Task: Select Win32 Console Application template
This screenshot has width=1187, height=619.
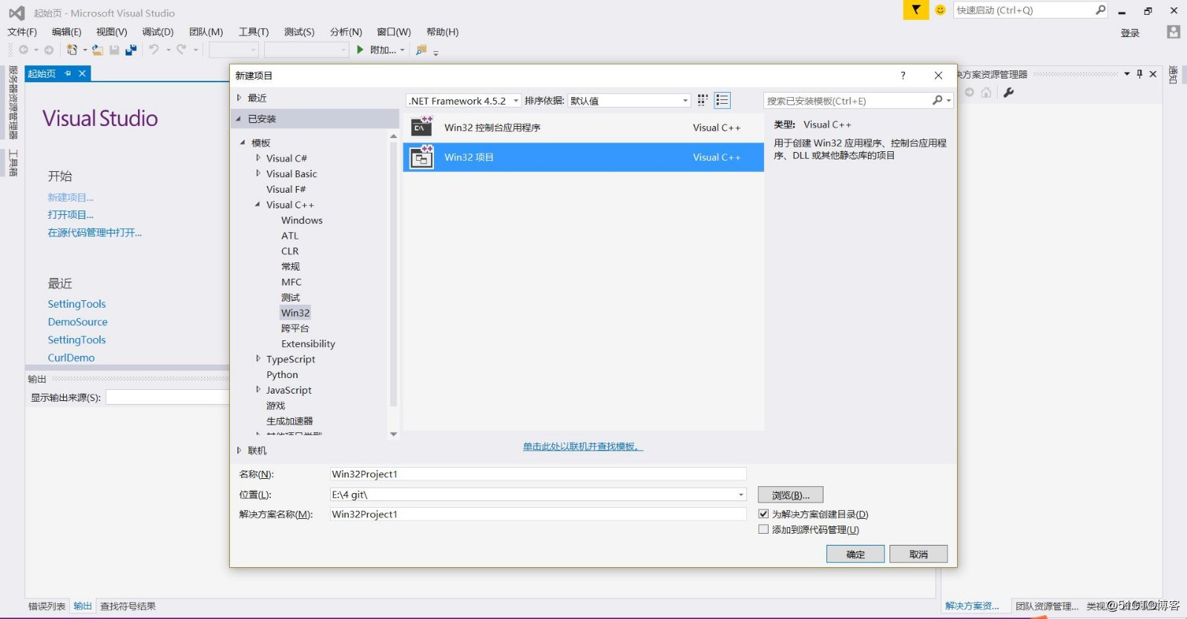Action: (x=583, y=128)
